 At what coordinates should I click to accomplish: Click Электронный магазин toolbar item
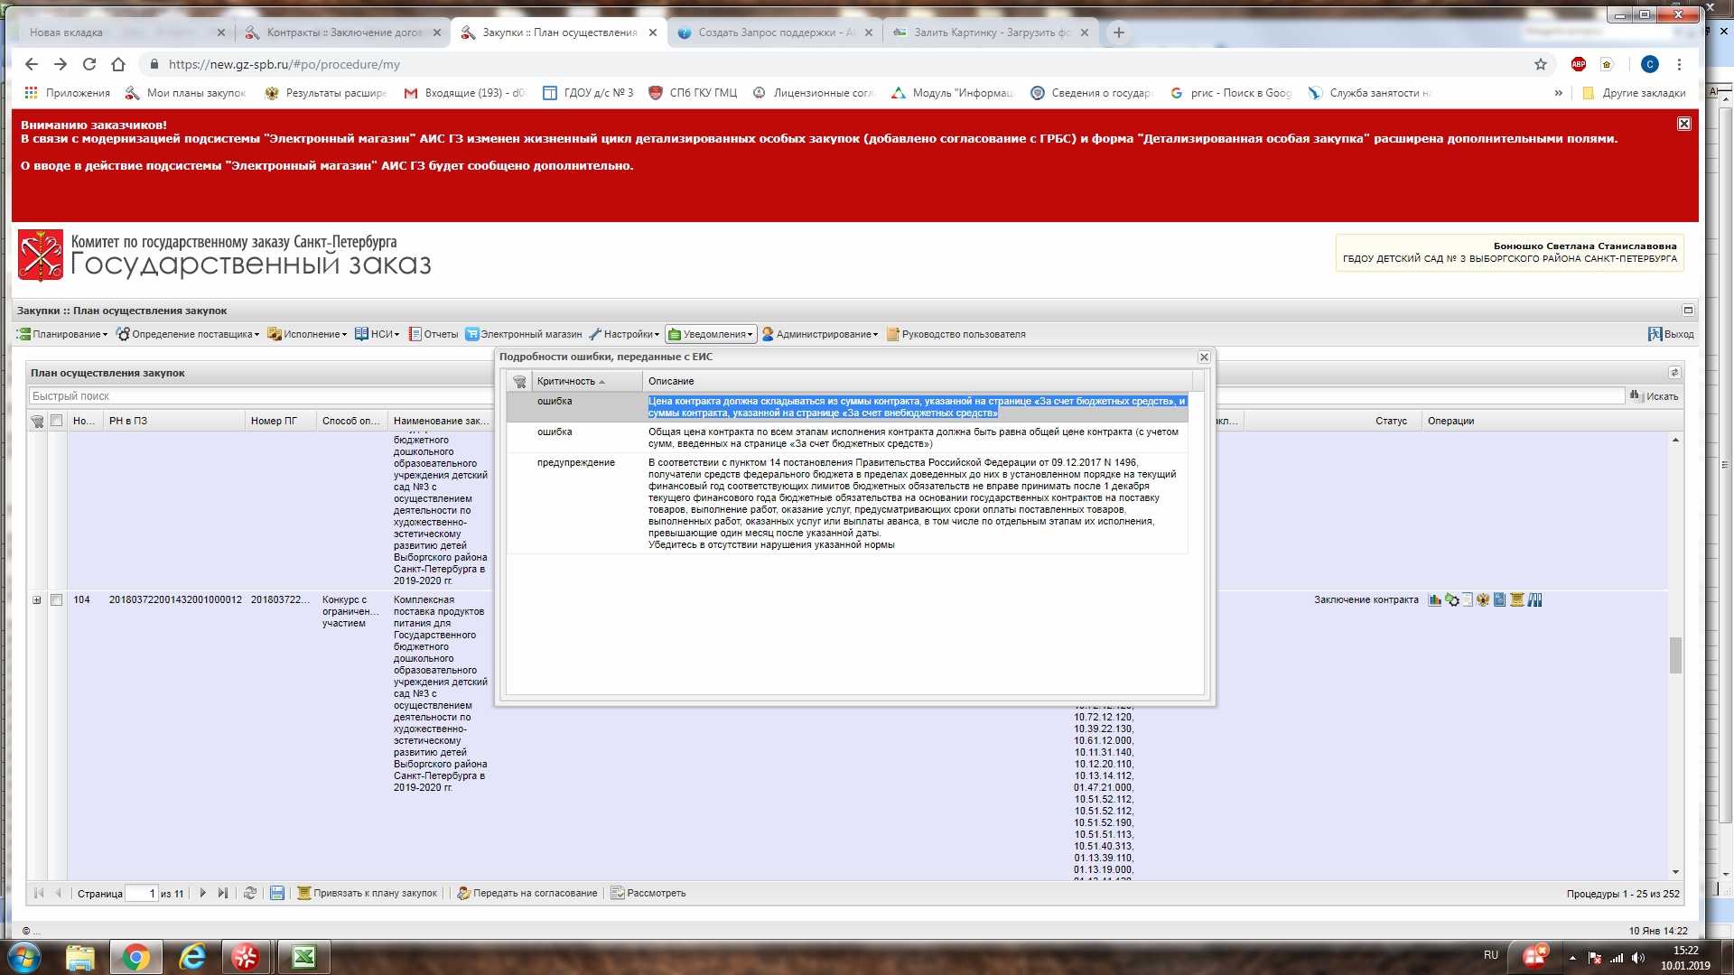(524, 335)
